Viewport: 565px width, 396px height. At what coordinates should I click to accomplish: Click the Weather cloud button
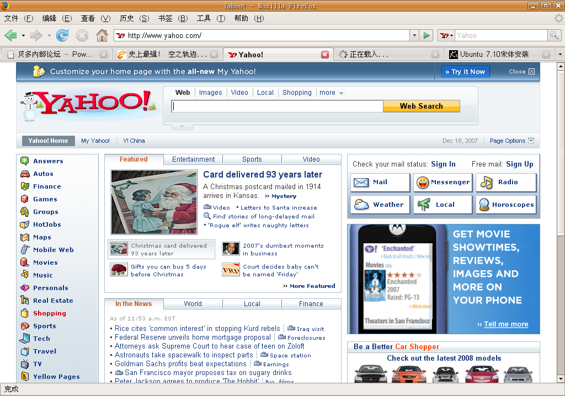click(x=380, y=205)
